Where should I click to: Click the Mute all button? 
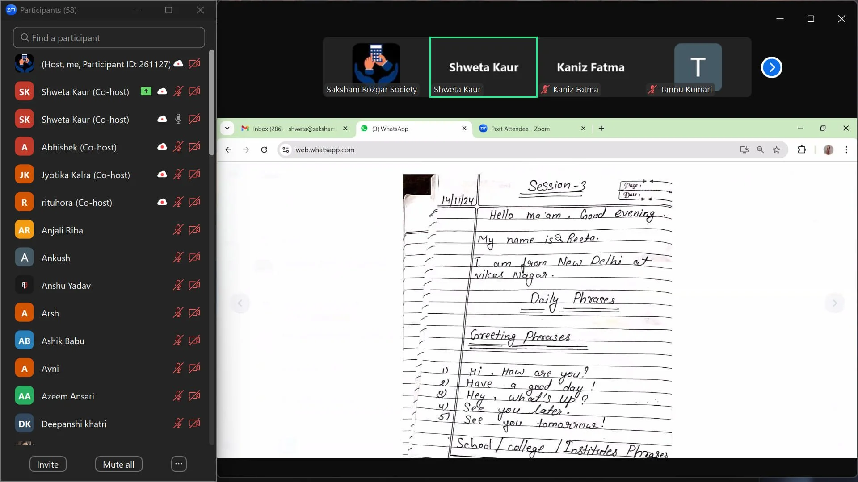[x=118, y=464]
